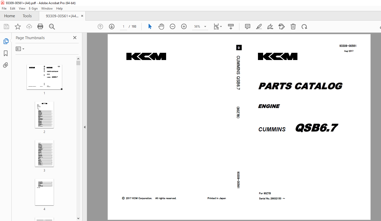Open the Page Thumbnails sidebar icon

pos(6,41)
